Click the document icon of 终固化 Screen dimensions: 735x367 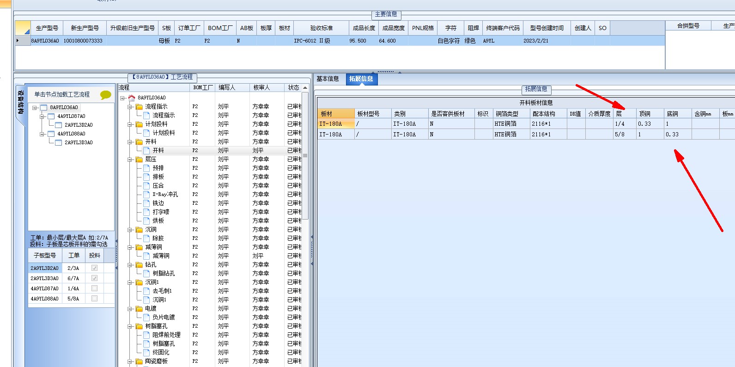point(146,352)
